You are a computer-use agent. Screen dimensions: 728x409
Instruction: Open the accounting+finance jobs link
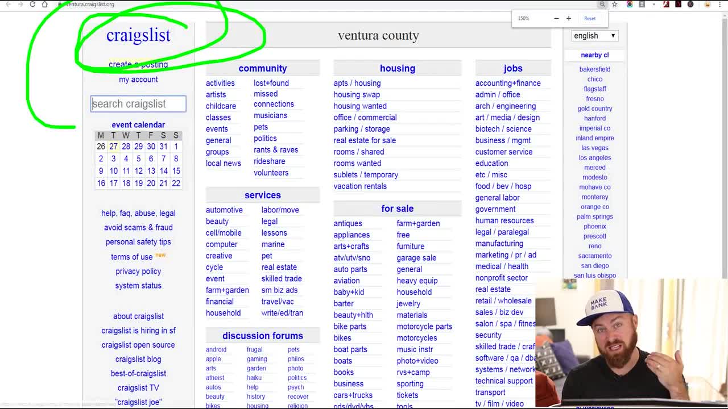tap(508, 83)
